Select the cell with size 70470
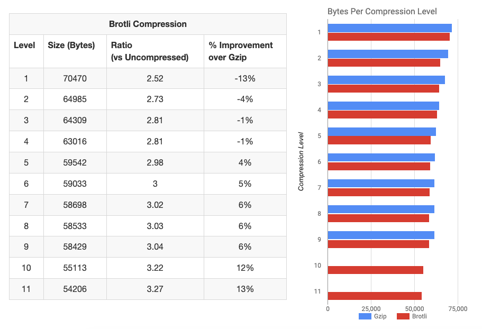482x329 pixels. (x=75, y=78)
